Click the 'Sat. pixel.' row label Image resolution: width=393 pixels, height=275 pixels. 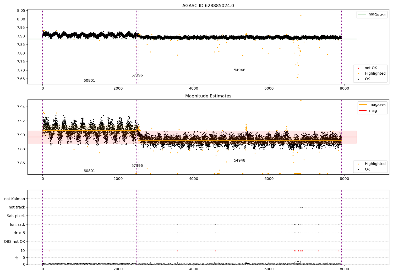point(16,216)
